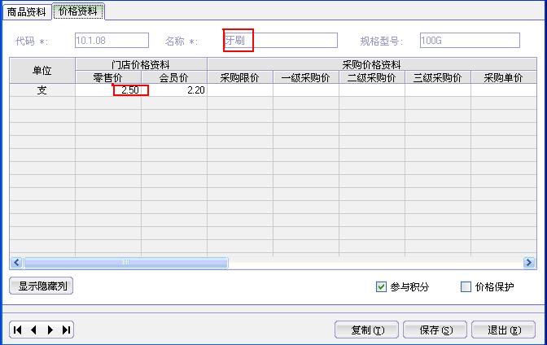Click the horizontal scrollbar thumb
Screen dimensions: 547x345
tap(126, 262)
